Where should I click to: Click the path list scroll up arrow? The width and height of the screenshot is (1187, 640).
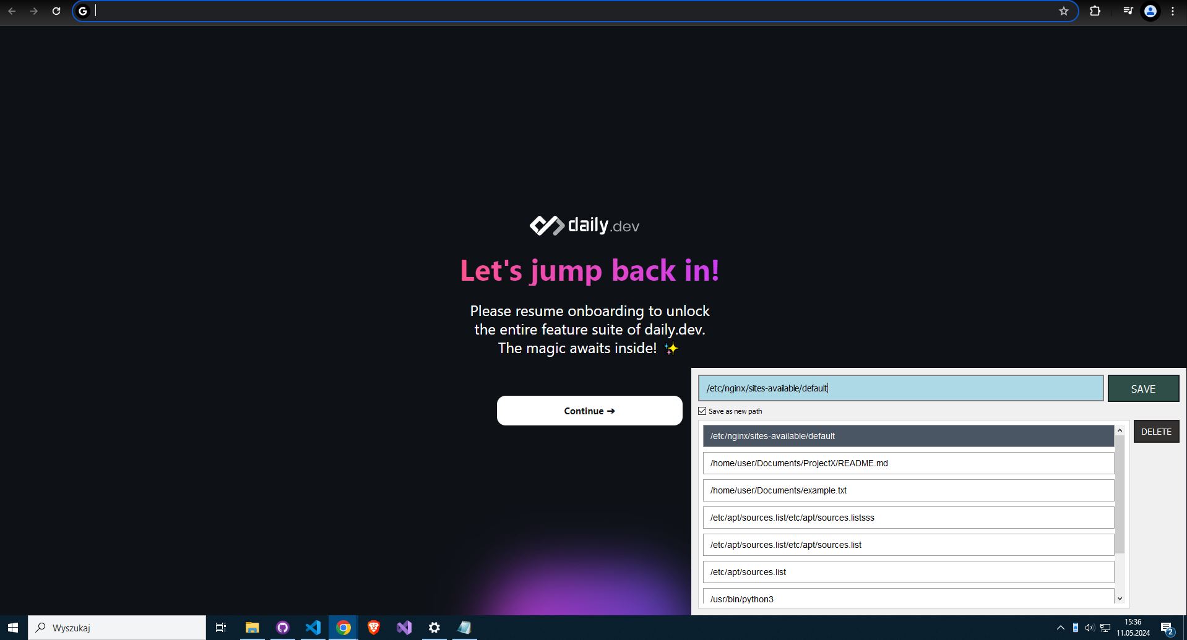tap(1120, 430)
